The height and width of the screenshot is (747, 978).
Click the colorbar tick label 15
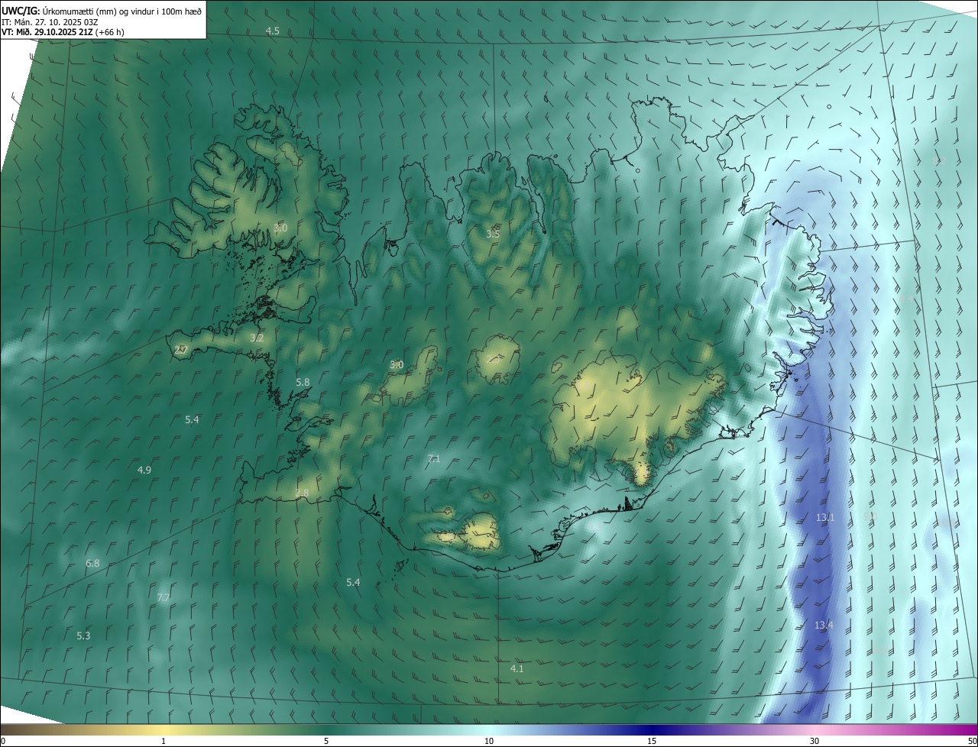[652, 741]
